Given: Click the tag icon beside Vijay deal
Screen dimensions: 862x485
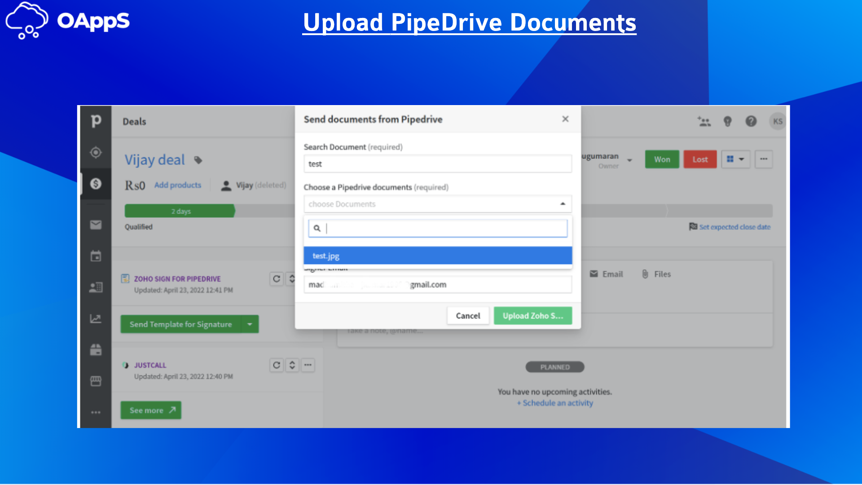Looking at the screenshot, I should tap(198, 160).
